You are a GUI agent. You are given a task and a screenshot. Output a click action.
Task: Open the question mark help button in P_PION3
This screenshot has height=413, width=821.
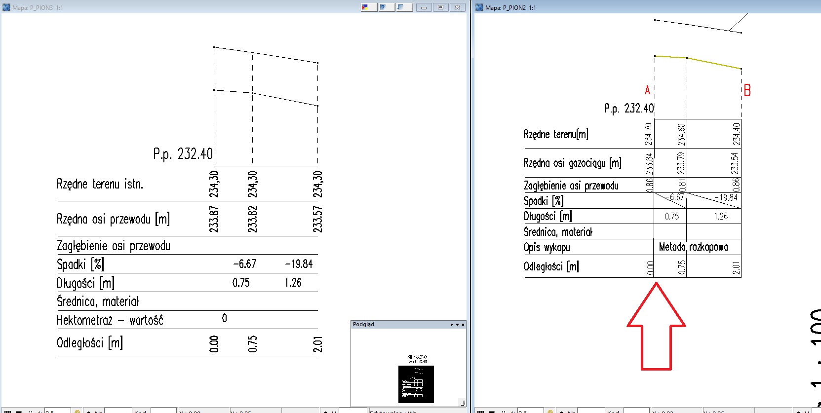coord(387,7)
